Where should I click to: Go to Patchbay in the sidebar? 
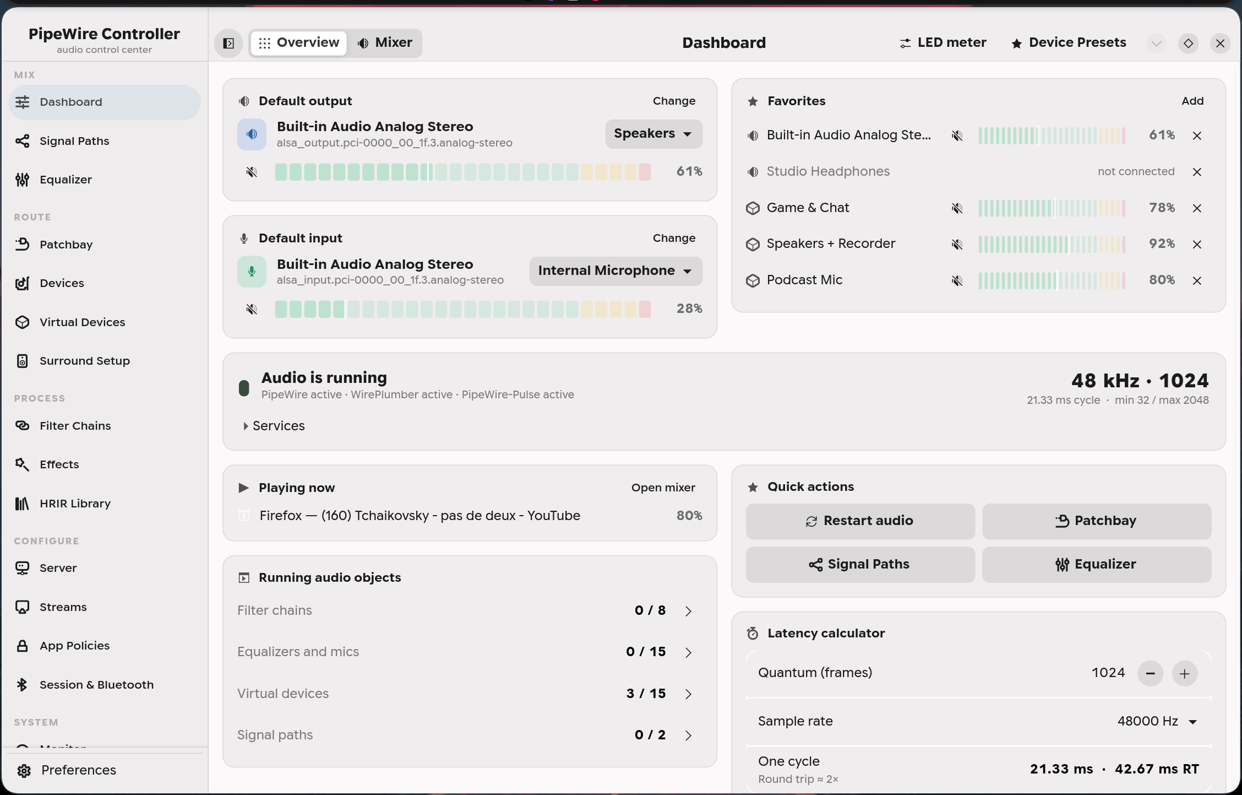pyautogui.click(x=105, y=245)
